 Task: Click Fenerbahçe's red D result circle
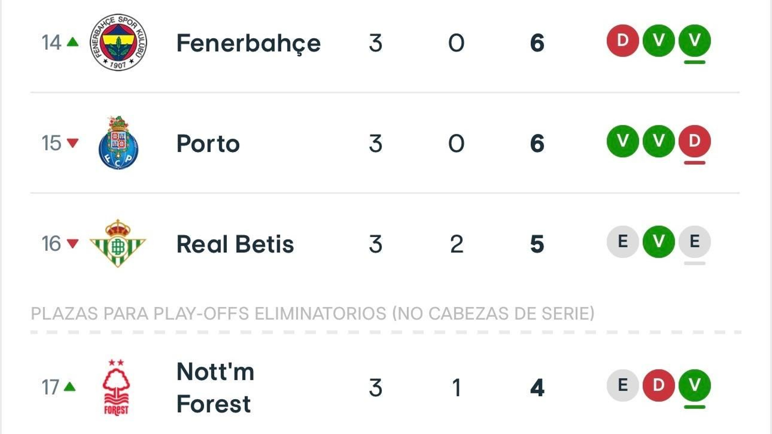(622, 42)
